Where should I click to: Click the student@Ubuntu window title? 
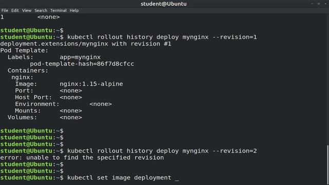163,4
